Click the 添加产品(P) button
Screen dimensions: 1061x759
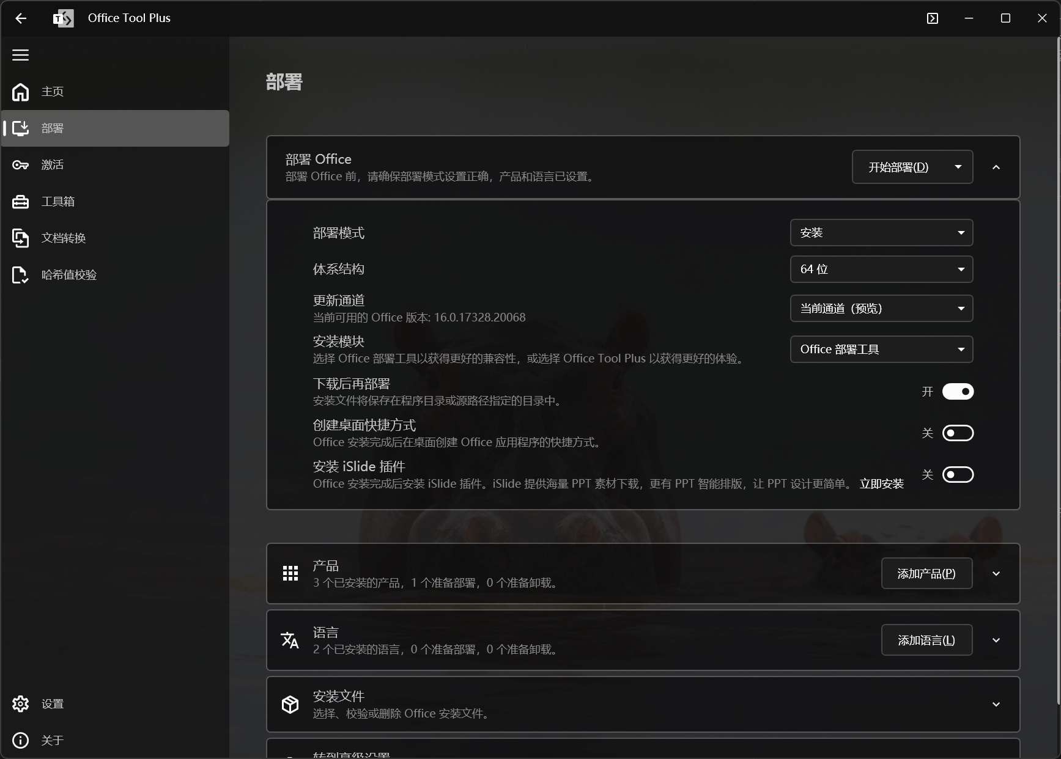926,574
